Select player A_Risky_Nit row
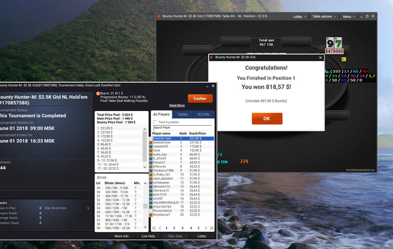The height and width of the screenshot is (249, 393). tap(182, 174)
